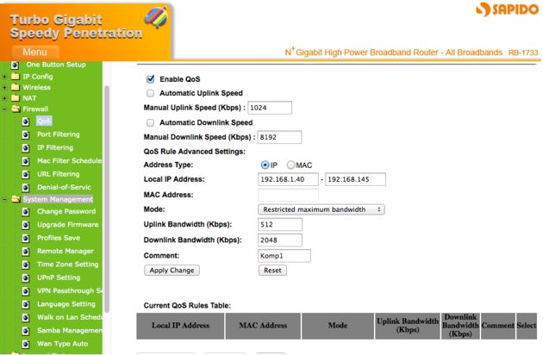The image size is (543, 355).
Task: Check Automatic Downlink Speed
Action: (150, 122)
